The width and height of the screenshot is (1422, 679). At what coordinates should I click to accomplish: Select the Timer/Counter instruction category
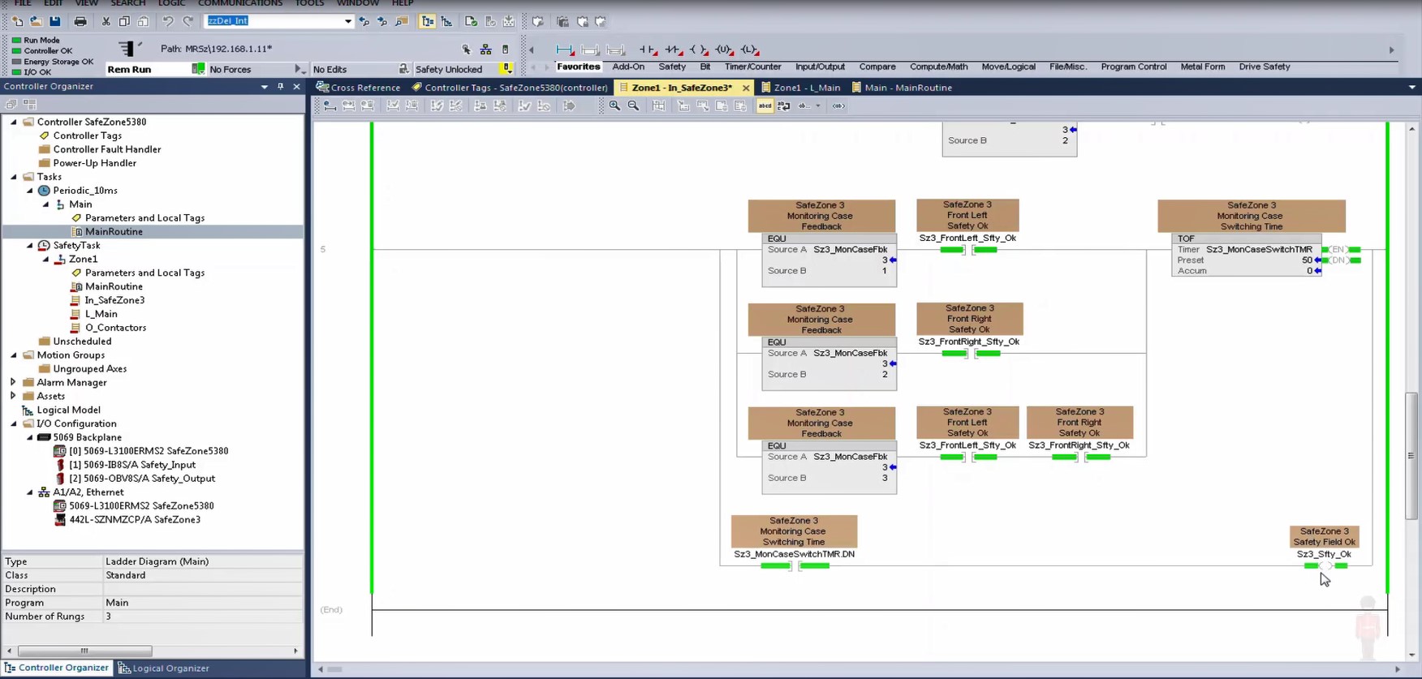tap(752, 67)
